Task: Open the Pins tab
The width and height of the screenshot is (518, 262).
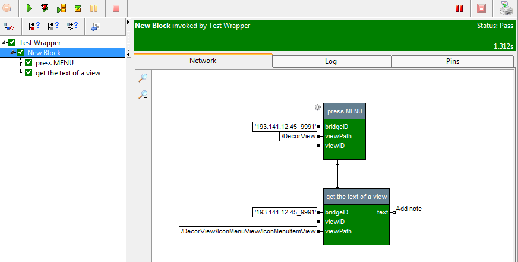Action: tap(452, 61)
